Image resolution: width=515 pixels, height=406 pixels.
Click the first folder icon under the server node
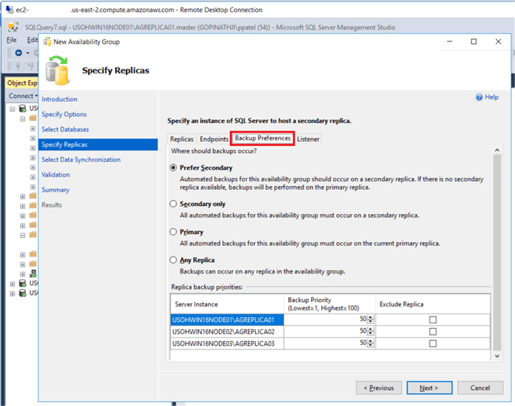pyautogui.click(x=33, y=119)
